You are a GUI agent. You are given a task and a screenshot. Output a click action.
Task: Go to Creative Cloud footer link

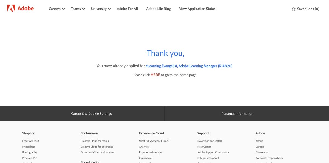pos(31,141)
